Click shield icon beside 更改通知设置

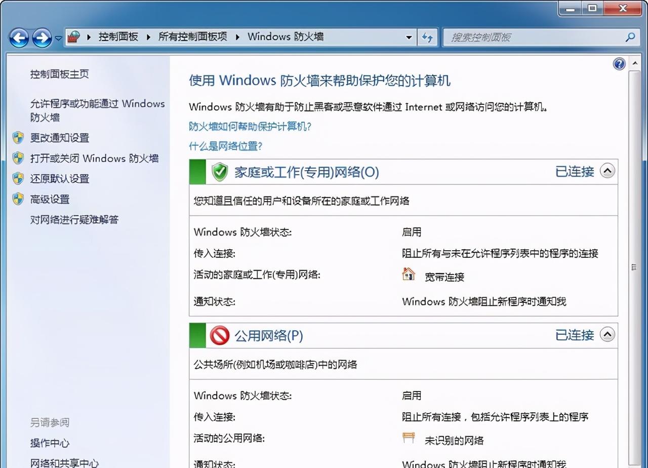[18, 138]
